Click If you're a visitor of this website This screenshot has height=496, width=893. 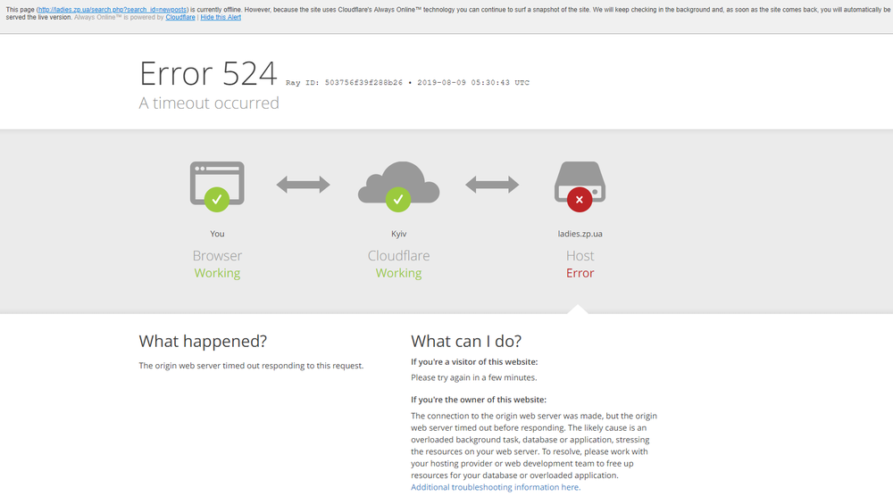(474, 362)
